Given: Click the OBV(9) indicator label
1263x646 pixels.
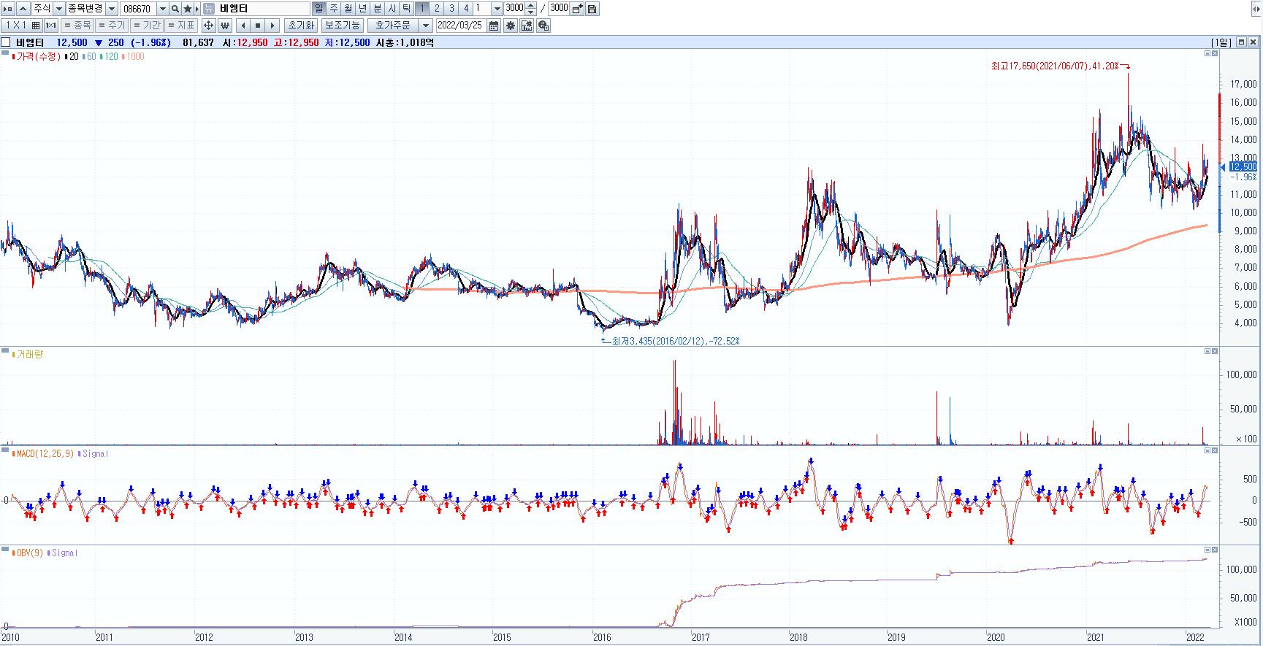Looking at the screenshot, I should click(x=28, y=553).
